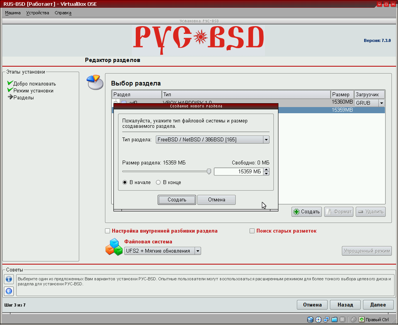Click the CD/DVD drive indicator icon
Screen dimensions: 398x325
click(318, 319)
